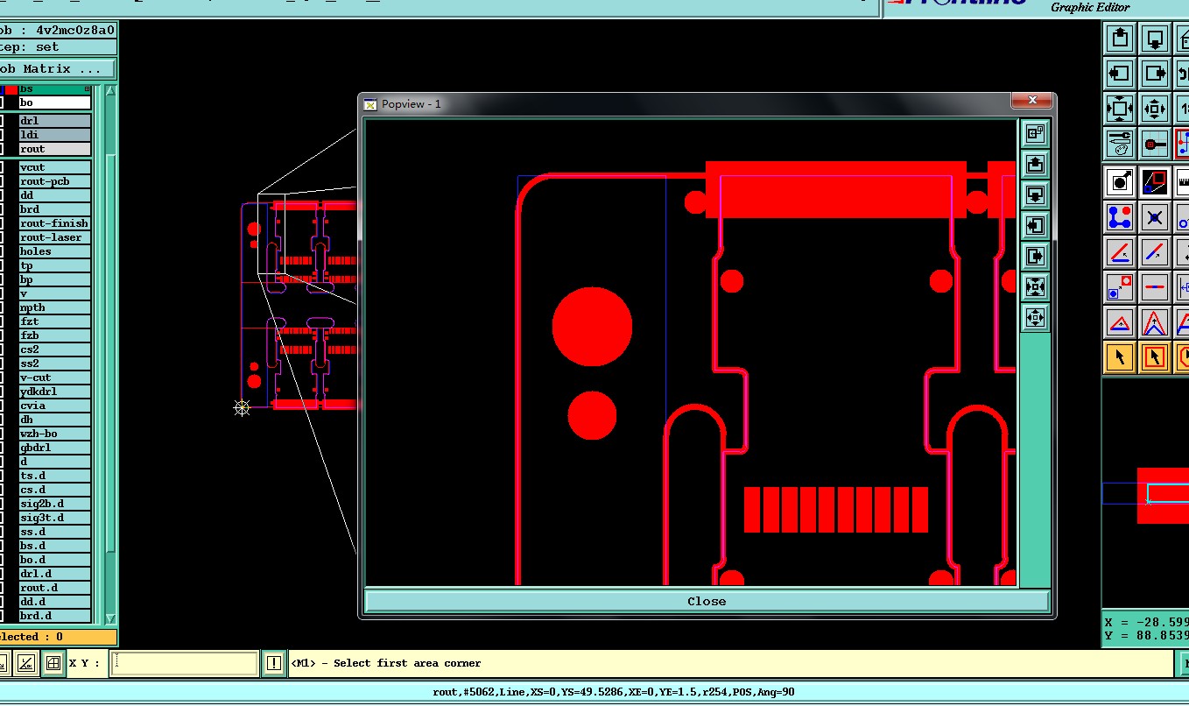The height and width of the screenshot is (706, 1189).
Task: Select the rout-pcb layer row
Action: click(54, 181)
